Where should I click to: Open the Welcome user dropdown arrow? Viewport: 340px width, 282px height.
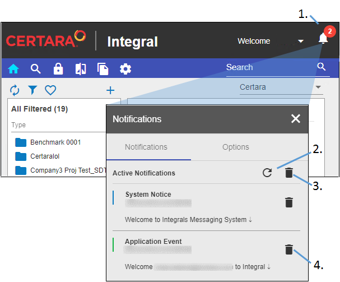(x=301, y=41)
